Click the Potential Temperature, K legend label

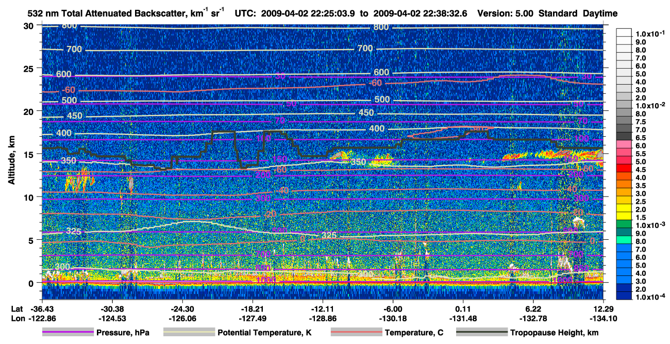[264, 333]
